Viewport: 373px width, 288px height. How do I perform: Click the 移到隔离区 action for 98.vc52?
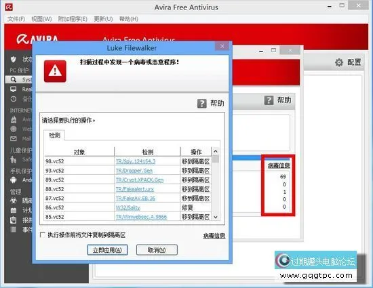click(196, 161)
